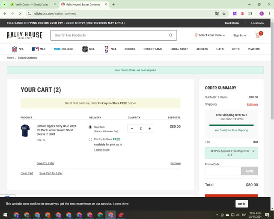Open Windows notification center

pyautogui.click(x=268, y=215)
